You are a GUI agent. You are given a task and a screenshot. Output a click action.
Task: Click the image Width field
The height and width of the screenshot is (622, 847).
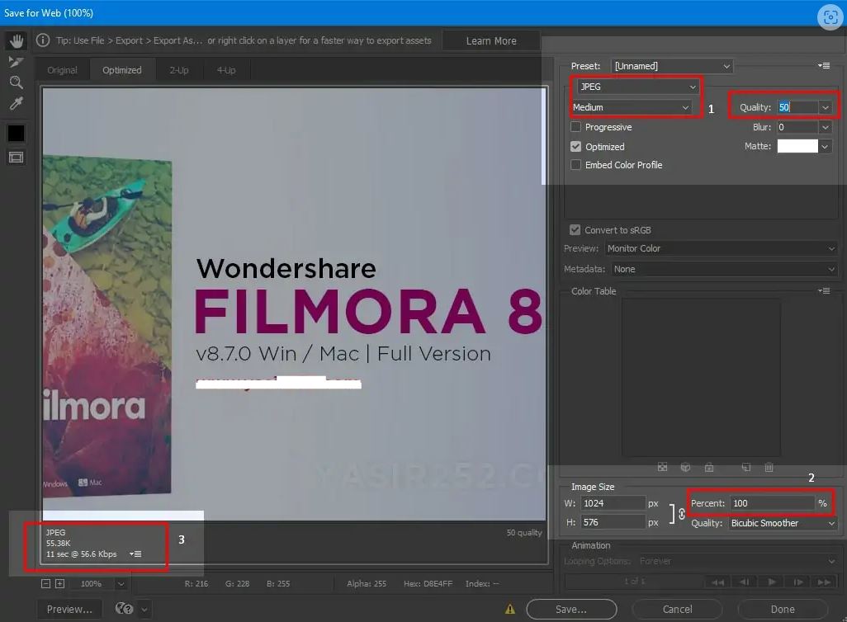(613, 503)
